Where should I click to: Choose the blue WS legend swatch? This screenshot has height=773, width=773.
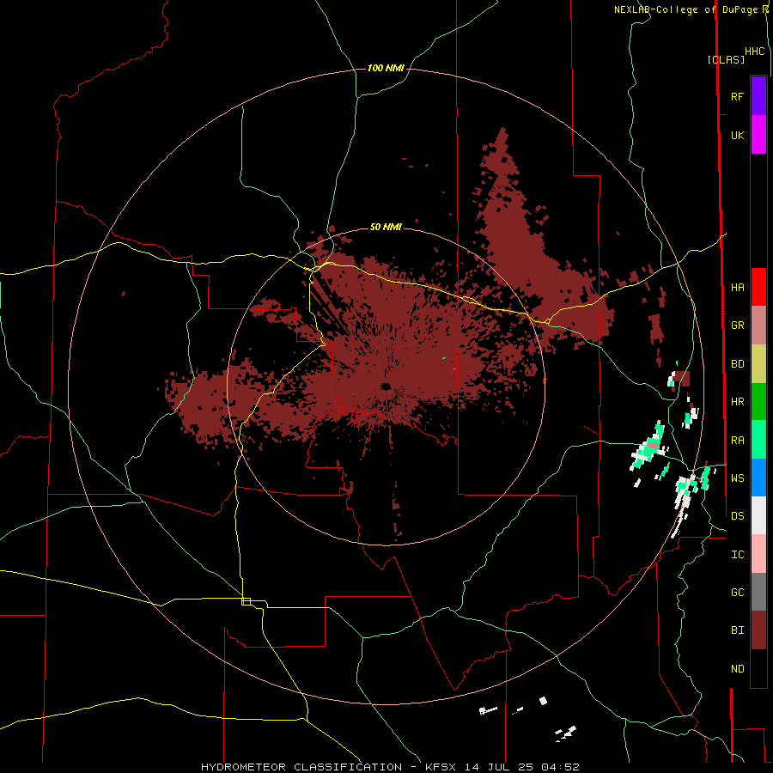758,478
